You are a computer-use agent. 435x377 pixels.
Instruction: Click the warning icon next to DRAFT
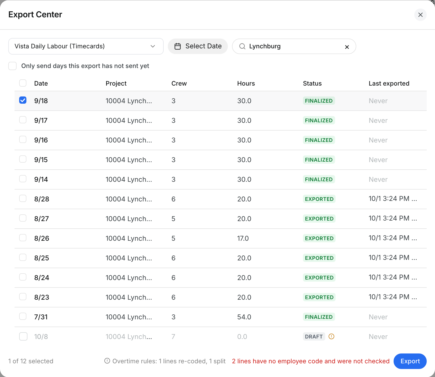tap(331, 336)
